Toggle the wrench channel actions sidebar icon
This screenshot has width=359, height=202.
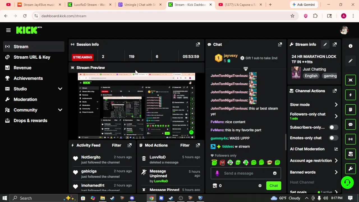click(351, 169)
